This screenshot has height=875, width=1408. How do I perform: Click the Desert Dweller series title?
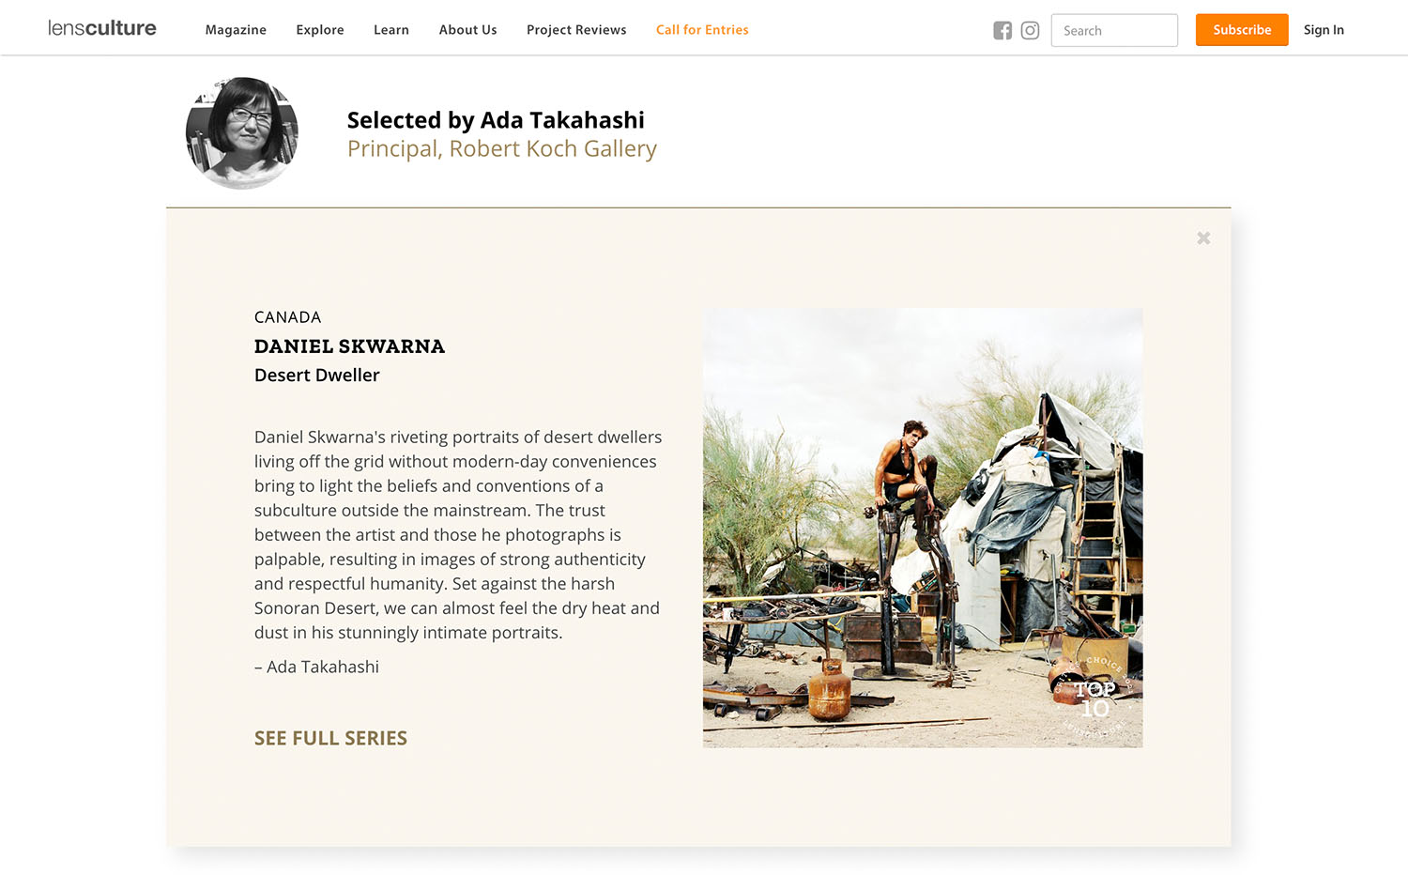317,375
